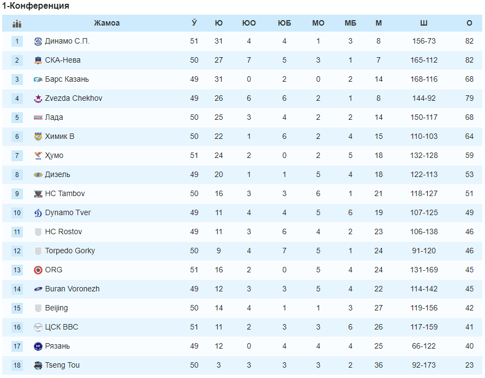Click the Динамо С.П. team logo
This screenshot has width=485, height=378.
coord(38,41)
